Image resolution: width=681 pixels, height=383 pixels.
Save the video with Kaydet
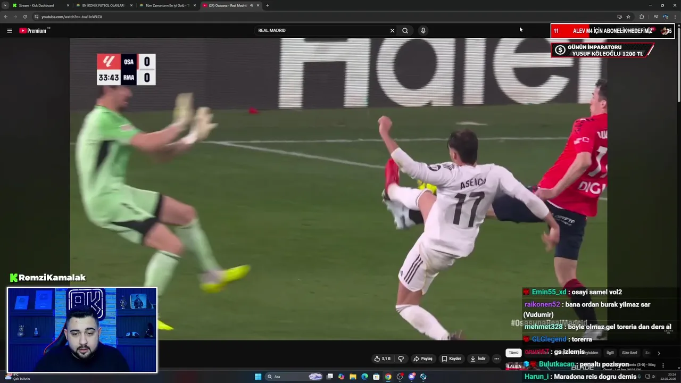[451, 359]
